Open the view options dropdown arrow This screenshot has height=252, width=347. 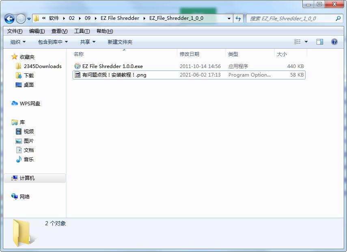point(306,42)
